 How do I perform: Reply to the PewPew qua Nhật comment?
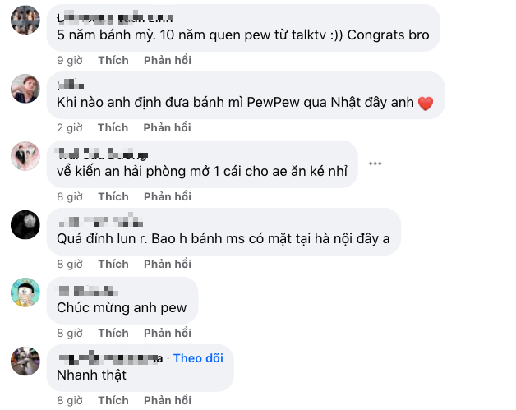167,127
